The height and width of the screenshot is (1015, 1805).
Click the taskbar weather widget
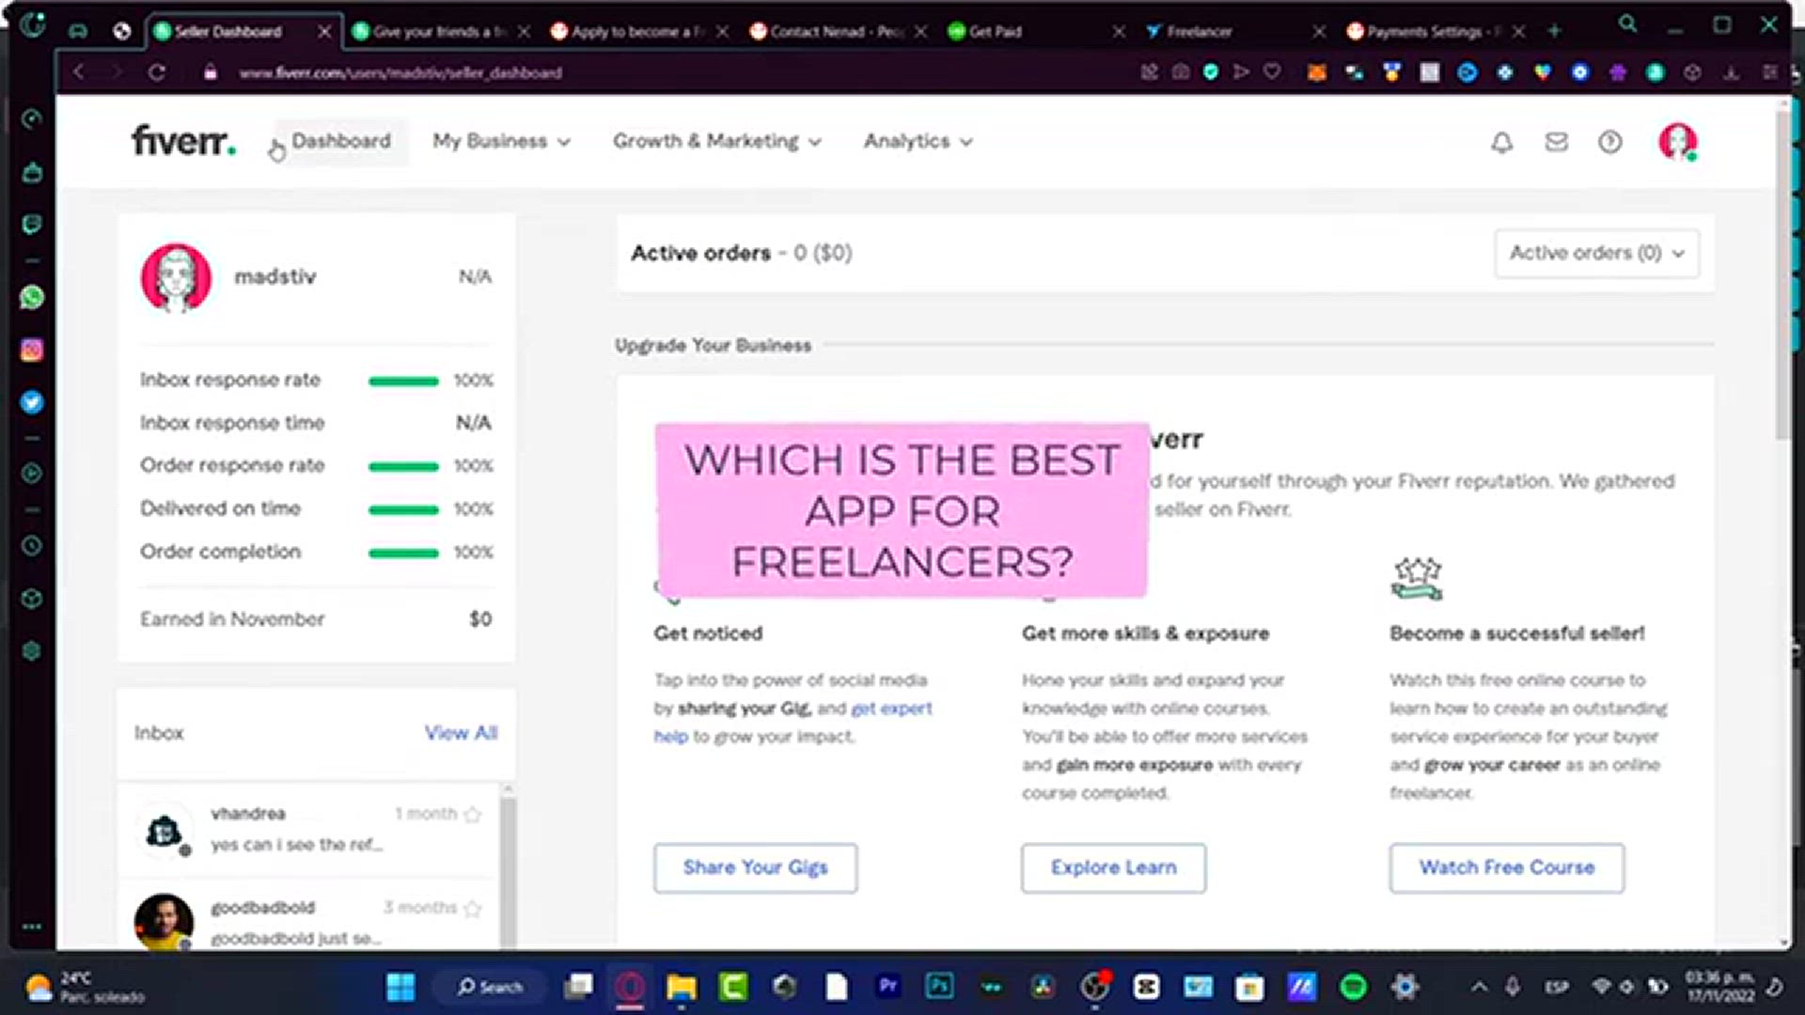pyautogui.click(x=85, y=987)
